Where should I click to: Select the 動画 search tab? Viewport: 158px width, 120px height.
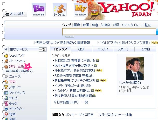click(x=86, y=25)
